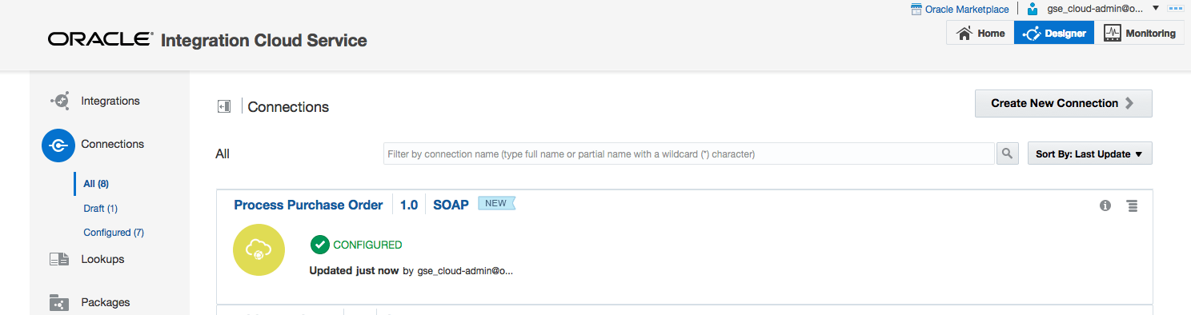Select the blue Connections sidebar icon
Screen dimensions: 1191x315
pos(58,146)
